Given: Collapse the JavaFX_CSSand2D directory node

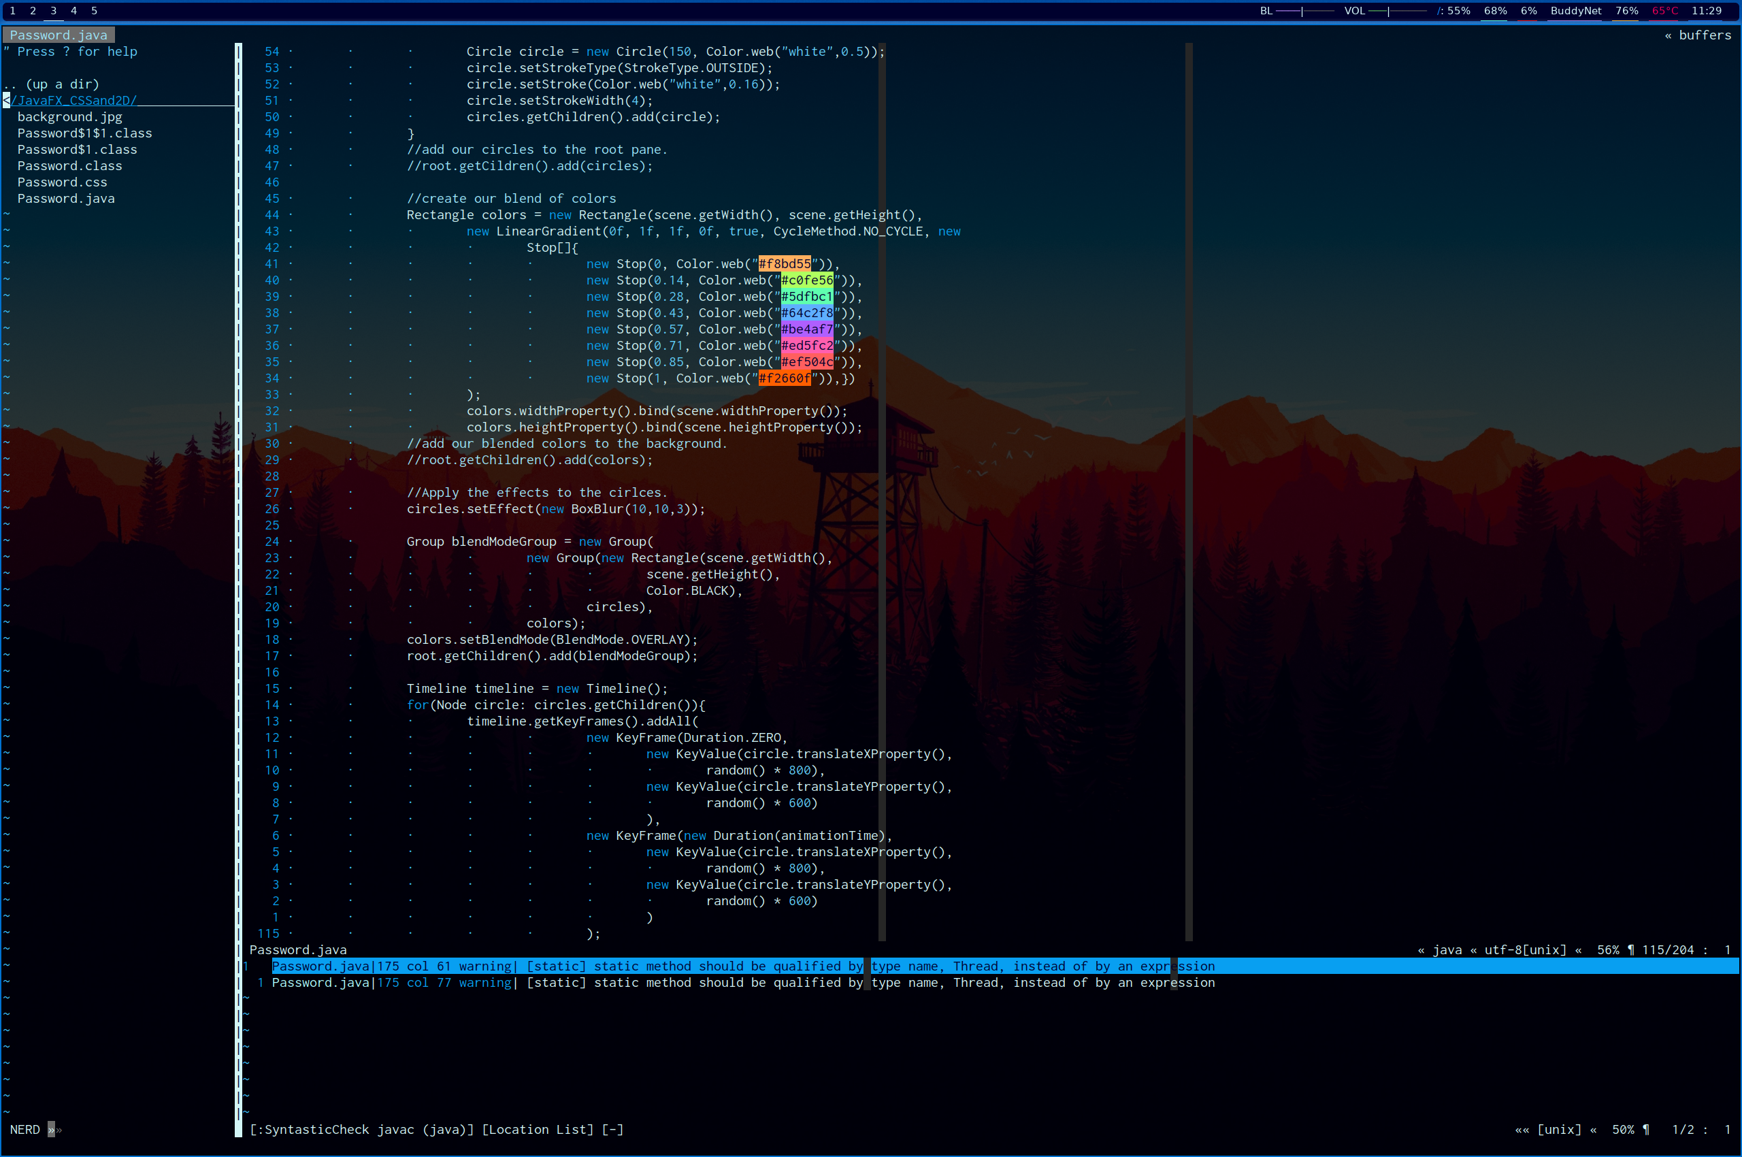Looking at the screenshot, I should pos(73,100).
